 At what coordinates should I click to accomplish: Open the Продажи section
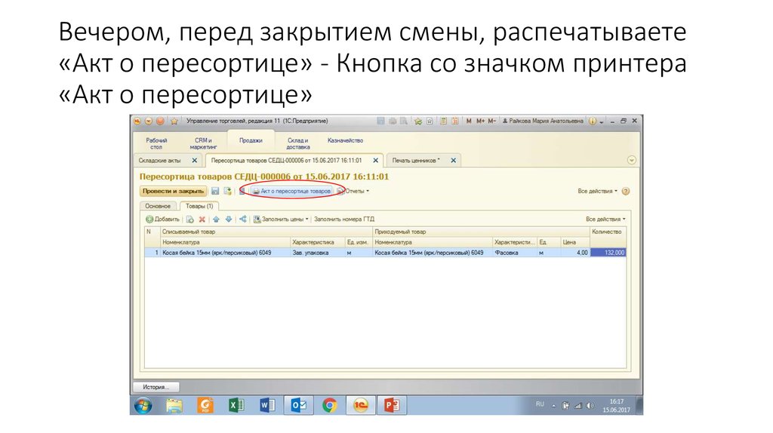[251, 141]
